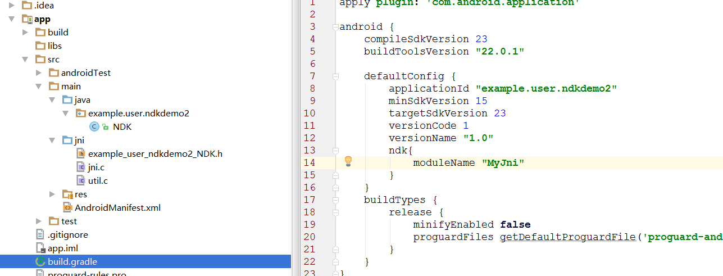Screen dimensions: 723x276
Task: Collapse the jni folder arrow
Action: [52, 141]
